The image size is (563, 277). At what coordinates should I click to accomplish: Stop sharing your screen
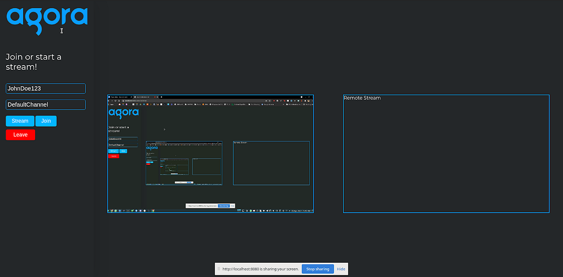(x=318, y=269)
